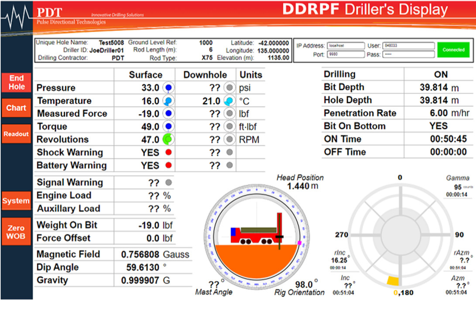Click the Rod Type value X75

point(207,58)
